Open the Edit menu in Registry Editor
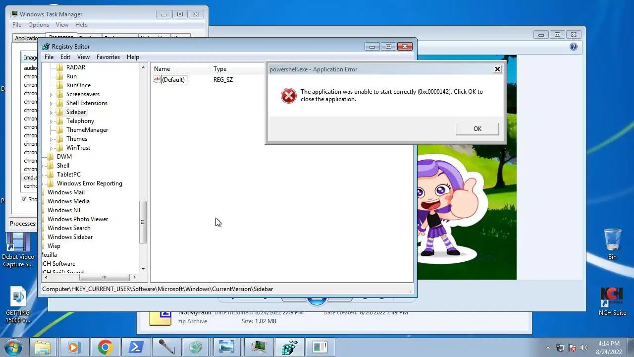Viewport: 634px width, 357px height. [65, 57]
